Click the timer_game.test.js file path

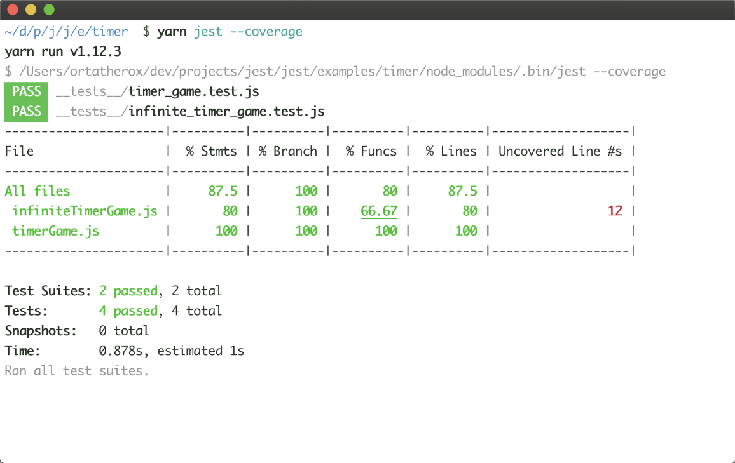(x=157, y=91)
